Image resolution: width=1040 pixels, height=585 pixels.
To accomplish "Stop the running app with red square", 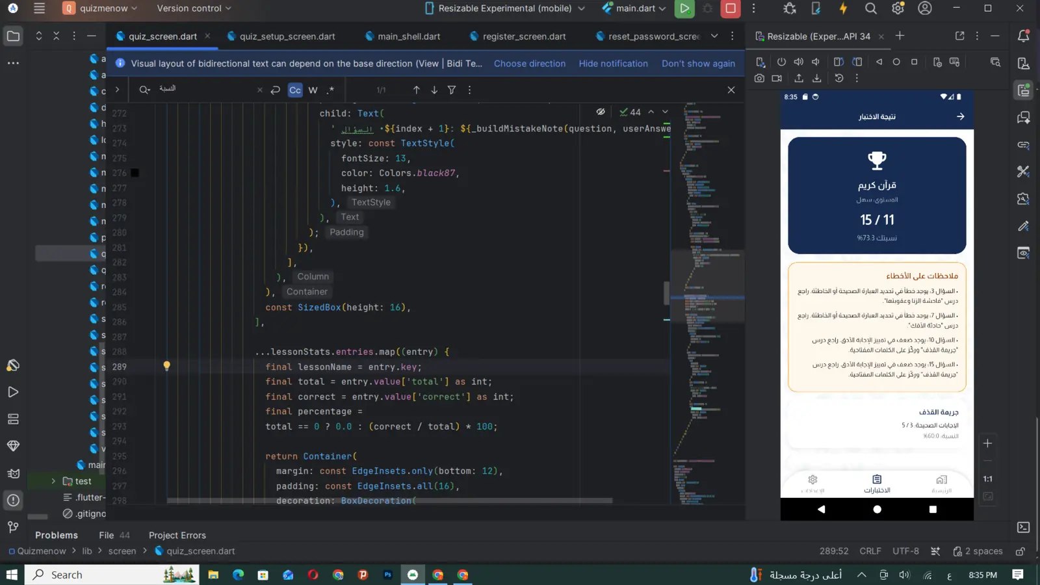I will pyautogui.click(x=731, y=8).
